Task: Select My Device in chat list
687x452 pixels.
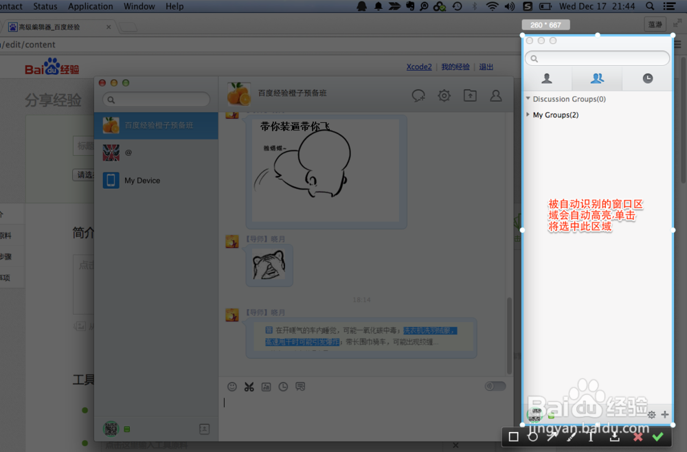Action: 157,181
